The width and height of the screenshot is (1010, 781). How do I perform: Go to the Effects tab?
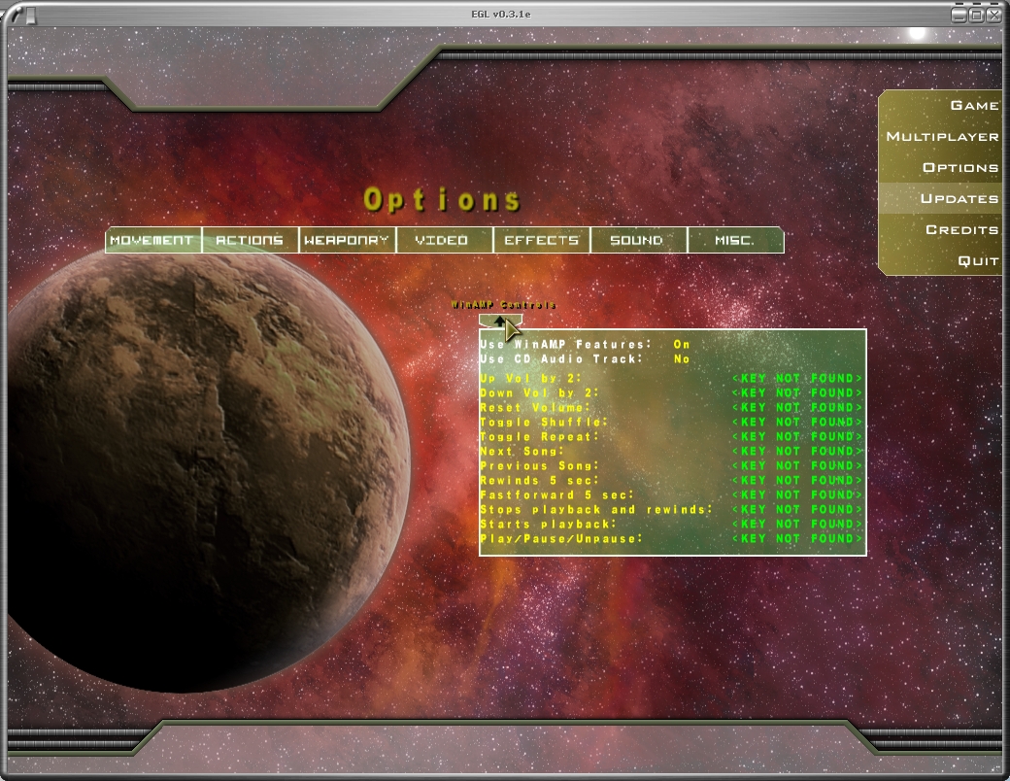[541, 240]
